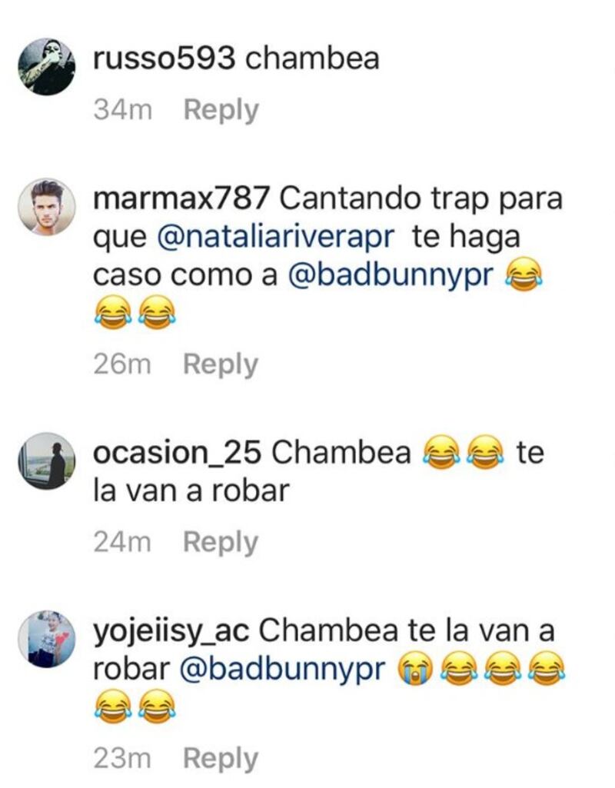The height and width of the screenshot is (788, 615).
Task: Click the 24m timestamp
Action: coord(122,542)
